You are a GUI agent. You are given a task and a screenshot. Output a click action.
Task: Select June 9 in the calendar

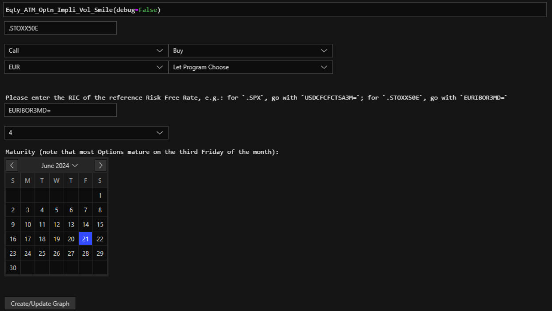tap(13, 225)
